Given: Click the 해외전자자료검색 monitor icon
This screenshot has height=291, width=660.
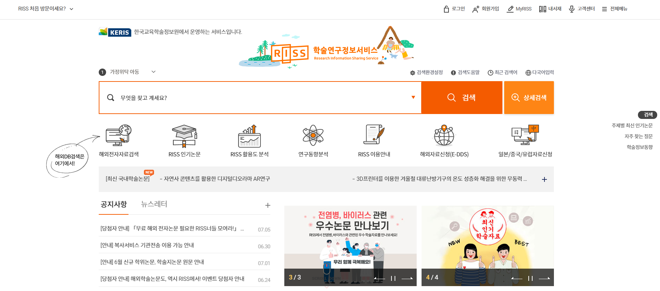Looking at the screenshot, I should pos(119,135).
